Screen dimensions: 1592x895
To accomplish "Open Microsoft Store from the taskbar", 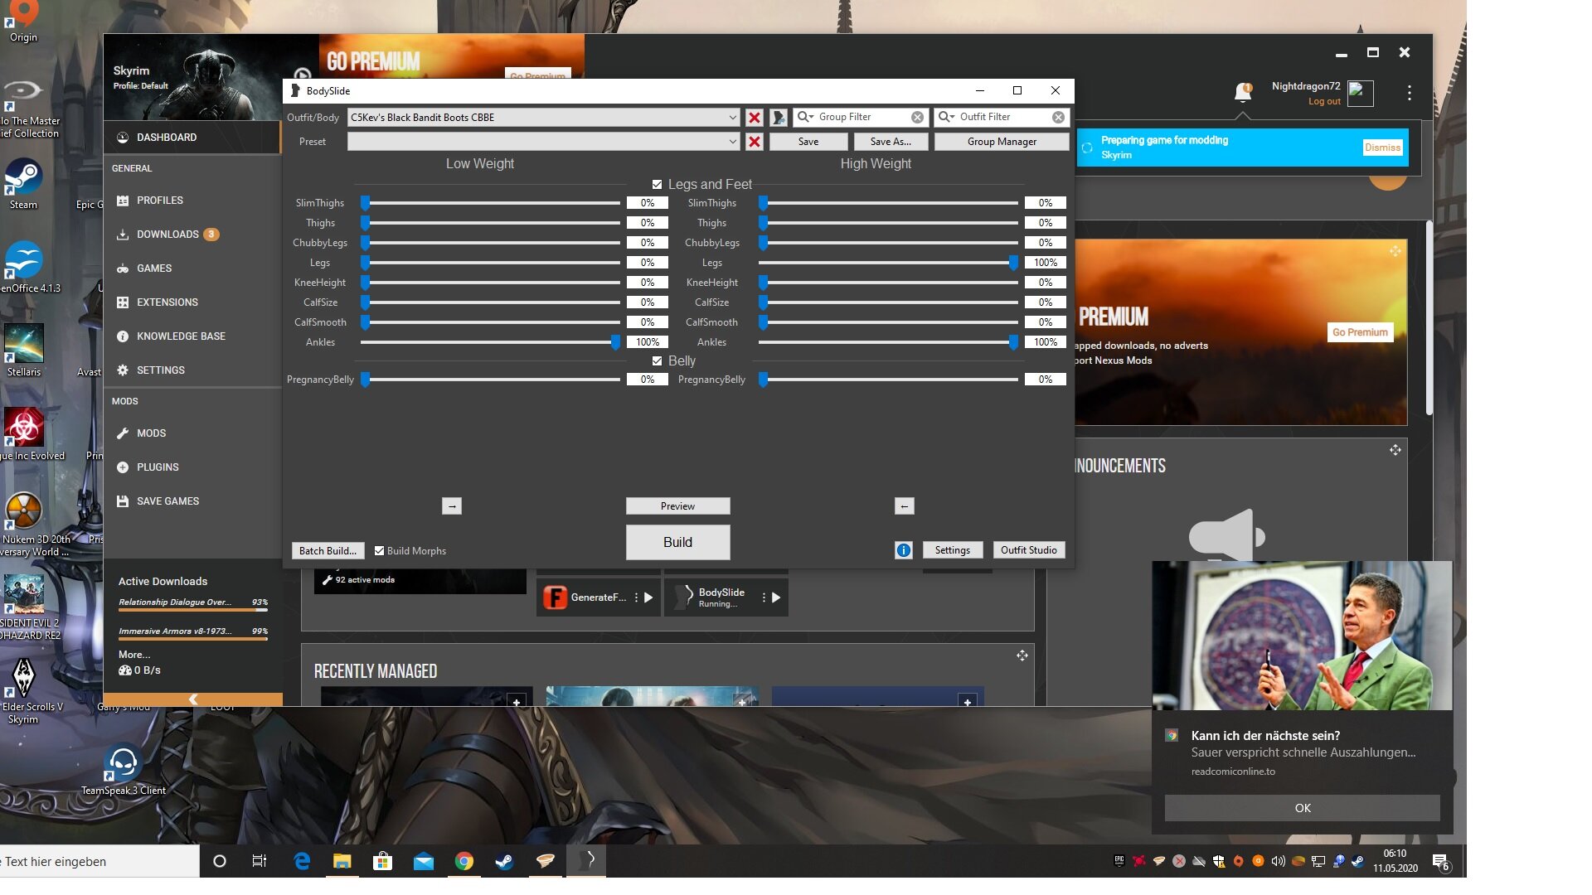I will point(382,862).
